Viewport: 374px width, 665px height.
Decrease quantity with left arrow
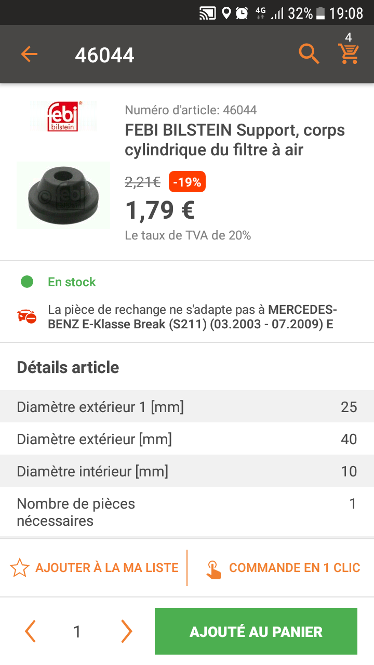30,631
